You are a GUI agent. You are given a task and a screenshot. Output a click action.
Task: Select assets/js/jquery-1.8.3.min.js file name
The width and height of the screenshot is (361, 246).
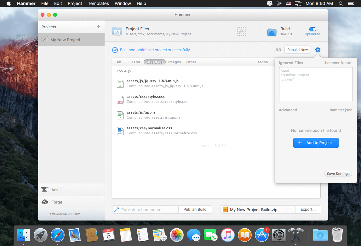153,81
